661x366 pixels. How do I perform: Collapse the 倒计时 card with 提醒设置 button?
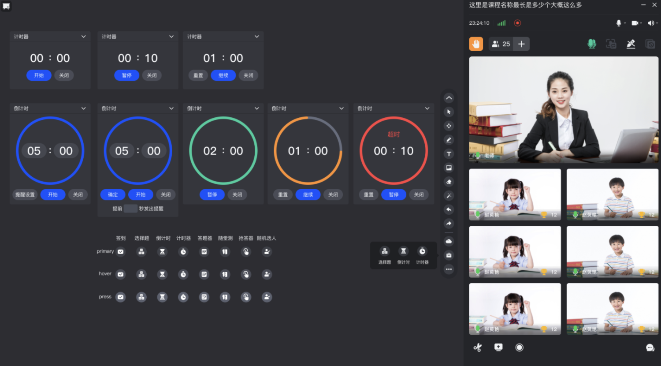coord(83,108)
